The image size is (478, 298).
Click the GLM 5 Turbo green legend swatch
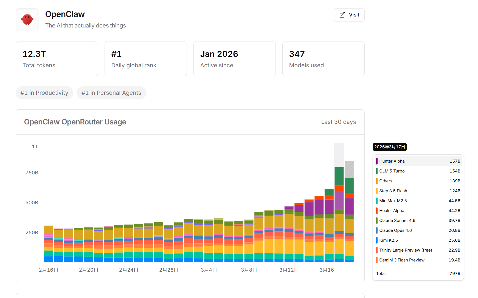coord(377,171)
